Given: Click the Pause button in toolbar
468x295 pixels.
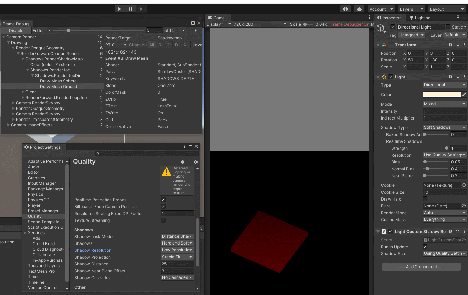Looking at the screenshot, I should [x=131, y=9].
